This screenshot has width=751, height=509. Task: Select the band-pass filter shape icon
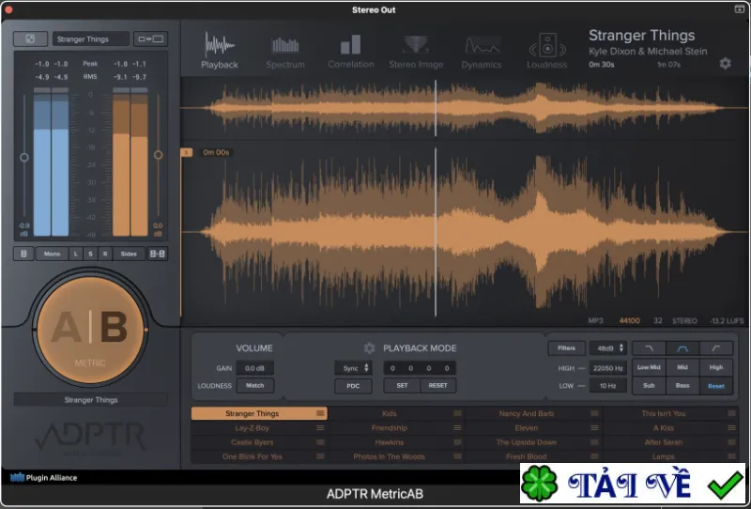[682, 348]
